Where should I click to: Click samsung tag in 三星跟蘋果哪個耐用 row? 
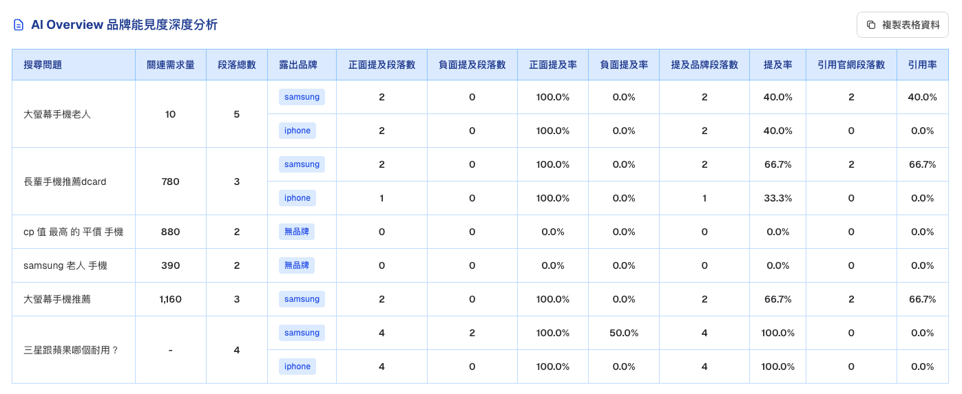302,333
